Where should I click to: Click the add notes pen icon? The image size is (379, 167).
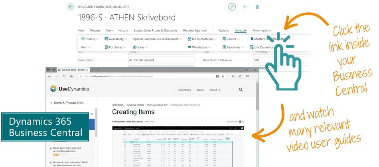(x=240, y=76)
